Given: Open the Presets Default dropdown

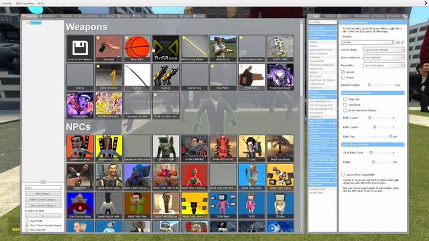Looking at the screenshot, I should click(368, 42).
